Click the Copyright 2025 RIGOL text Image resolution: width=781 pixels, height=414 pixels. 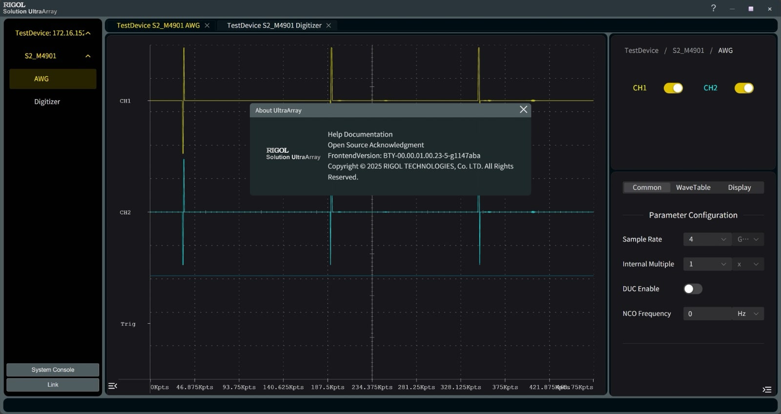pyautogui.click(x=420, y=171)
